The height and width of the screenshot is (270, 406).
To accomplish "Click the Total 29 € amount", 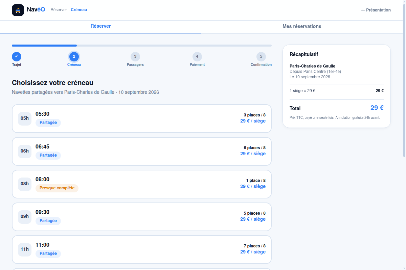I will [x=377, y=108].
